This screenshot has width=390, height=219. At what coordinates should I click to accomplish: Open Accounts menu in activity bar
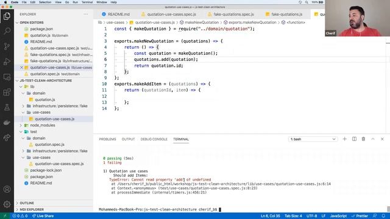tap(7, 189)
